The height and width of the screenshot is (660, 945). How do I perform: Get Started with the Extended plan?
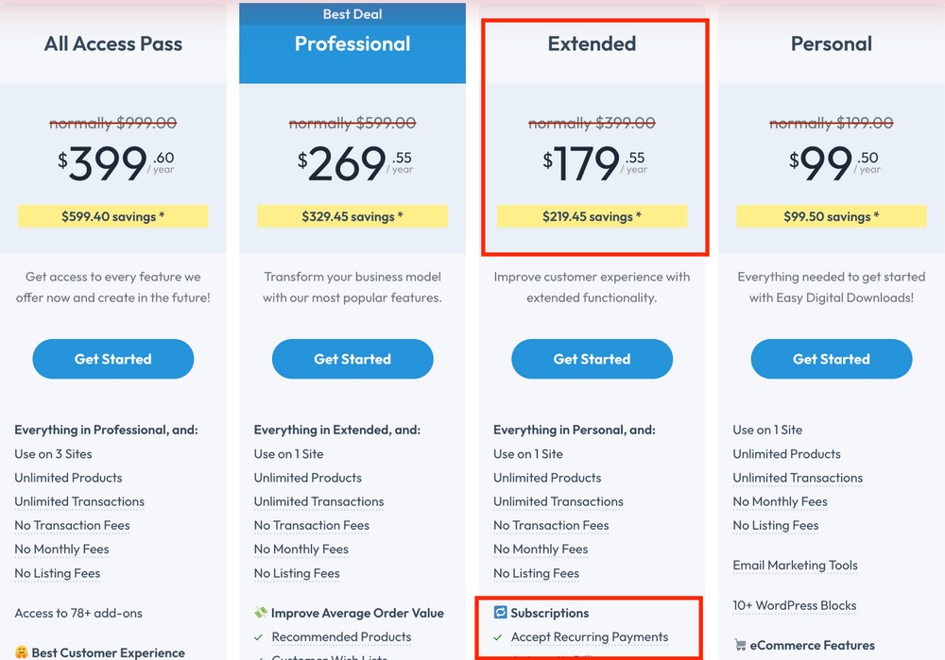click(x=592, y=359)
